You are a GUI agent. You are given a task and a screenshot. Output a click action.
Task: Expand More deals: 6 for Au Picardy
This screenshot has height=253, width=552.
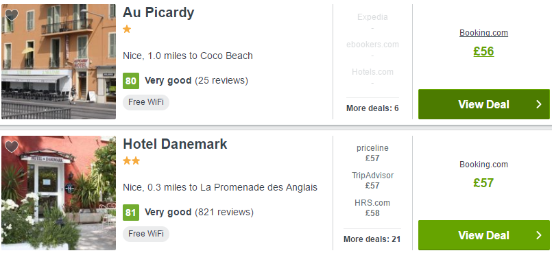pos(372,108)
